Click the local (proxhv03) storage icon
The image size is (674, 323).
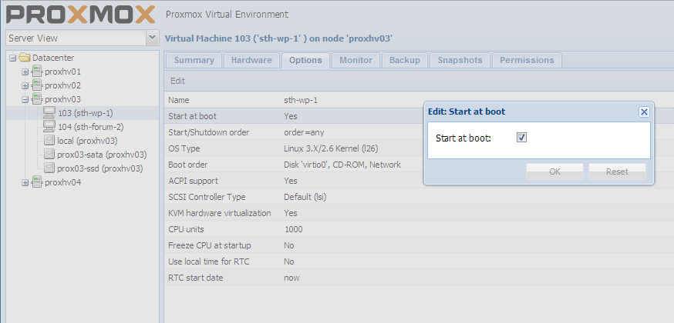pyautogui.click(x=49, y=141)
